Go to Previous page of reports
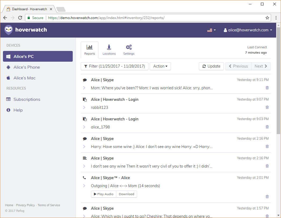The height and width of the screenshot is (218, 281). click(x=238, y=66)
